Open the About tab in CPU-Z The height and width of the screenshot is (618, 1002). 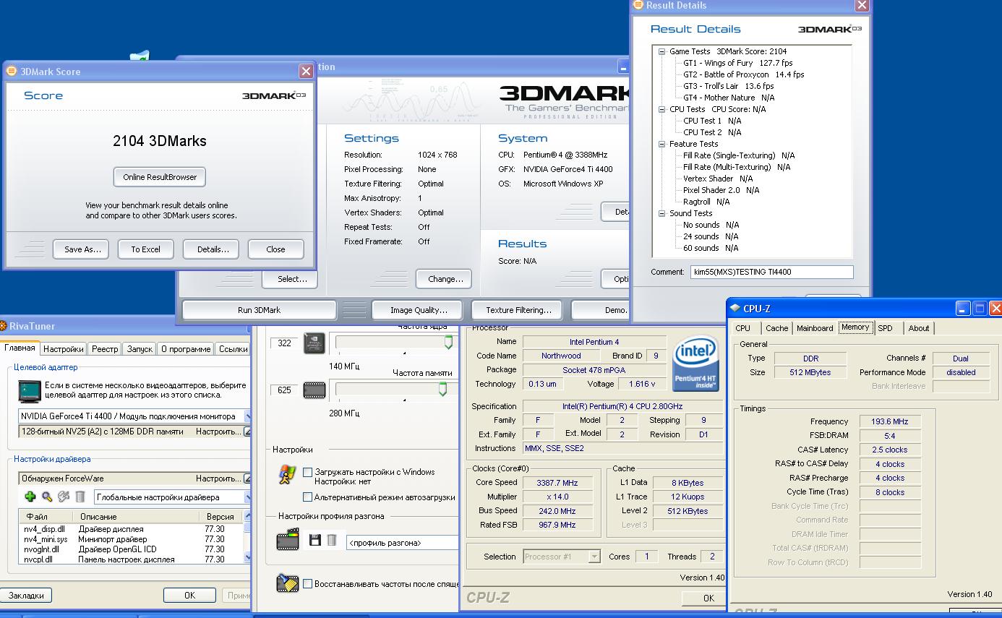pyautogui.click(x=919, y=328)
